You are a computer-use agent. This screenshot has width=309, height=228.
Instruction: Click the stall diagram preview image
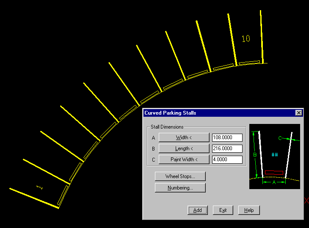coord(275,157)
